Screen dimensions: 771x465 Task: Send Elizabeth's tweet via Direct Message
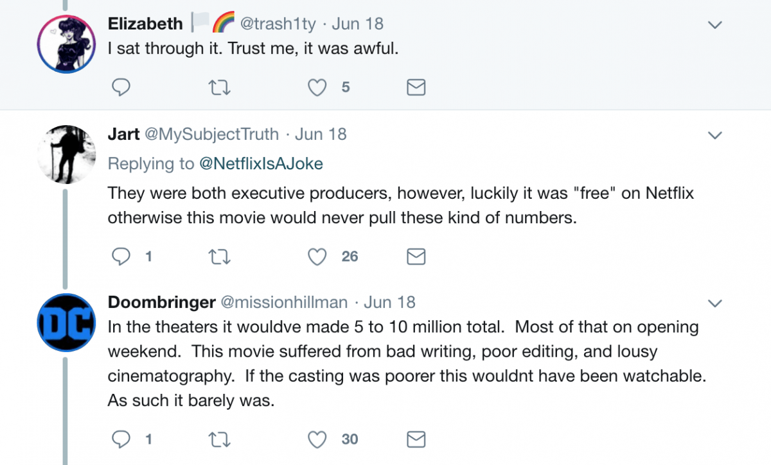(x=415, y=87)
